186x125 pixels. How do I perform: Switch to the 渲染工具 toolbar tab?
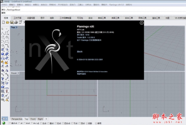pyautogui.click(x=156, y=18)
